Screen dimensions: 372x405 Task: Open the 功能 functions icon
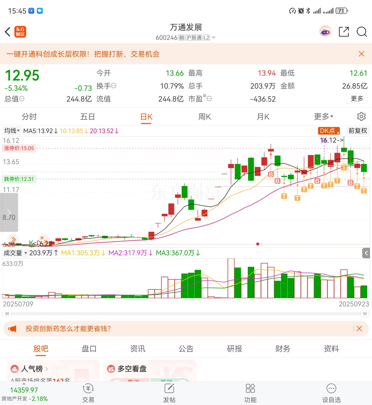coord(250,388)
